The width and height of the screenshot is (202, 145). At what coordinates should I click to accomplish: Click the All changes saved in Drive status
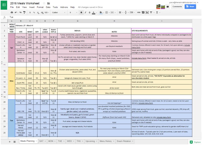click(90, 7)
